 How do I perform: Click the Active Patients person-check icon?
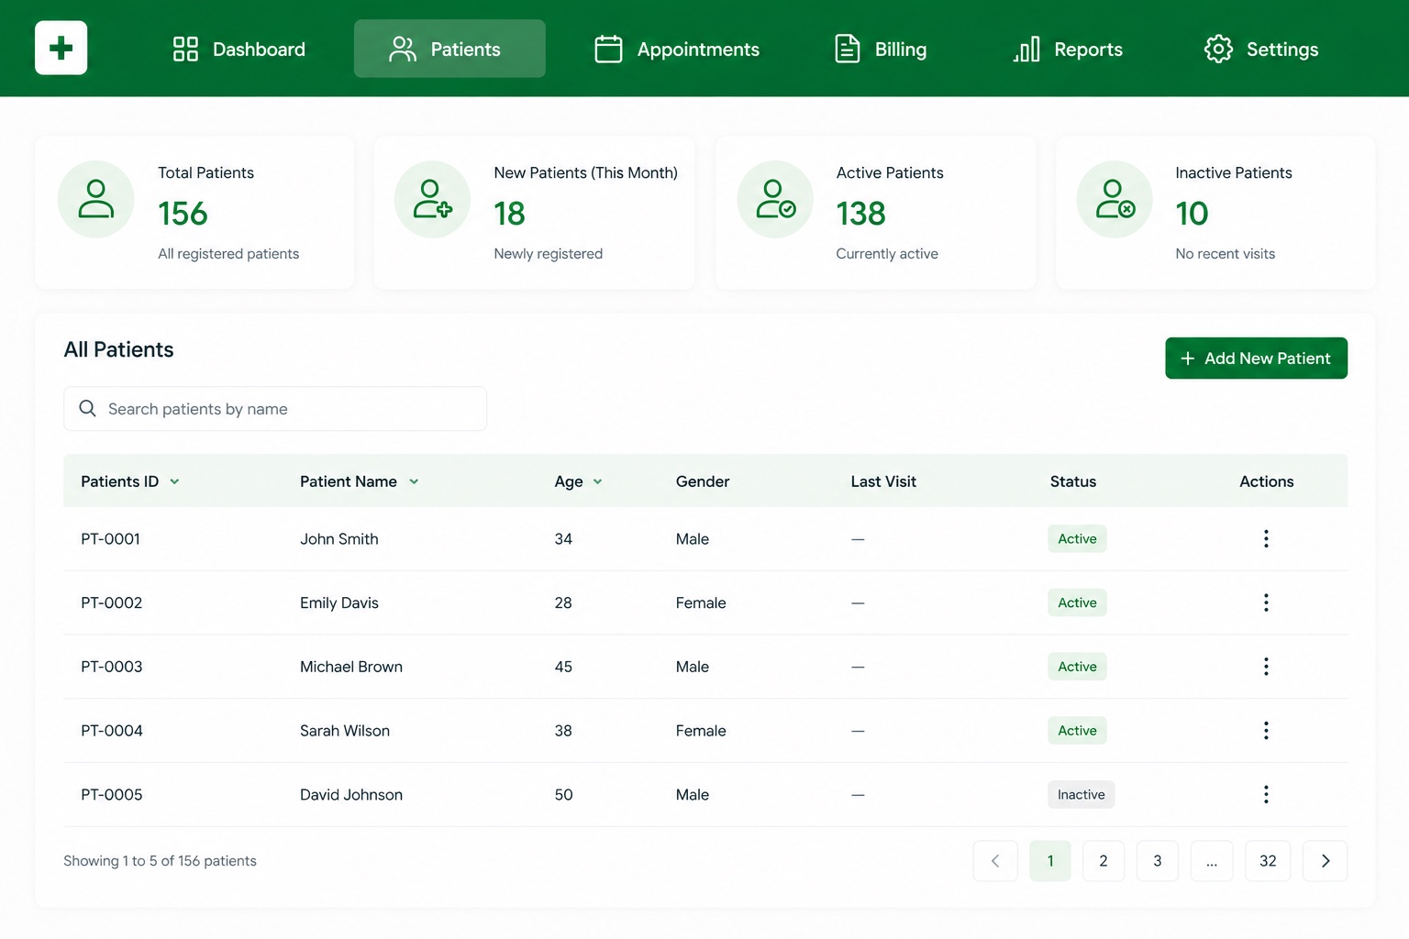coord(775,199)
